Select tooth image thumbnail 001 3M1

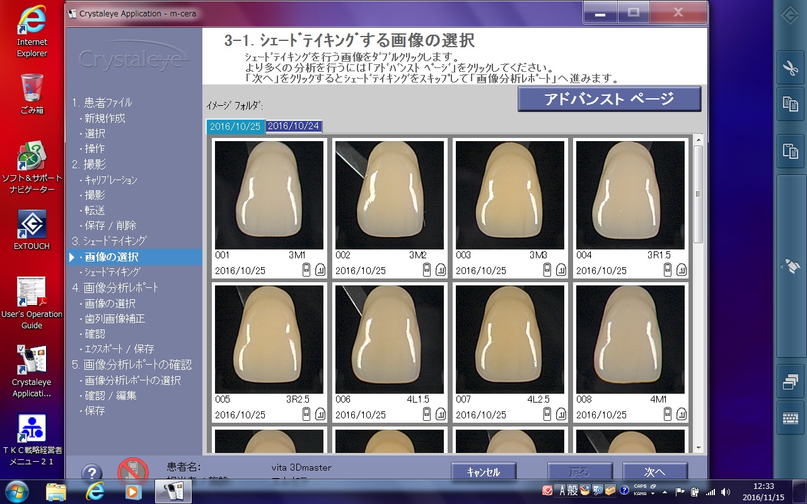point(269,195)
